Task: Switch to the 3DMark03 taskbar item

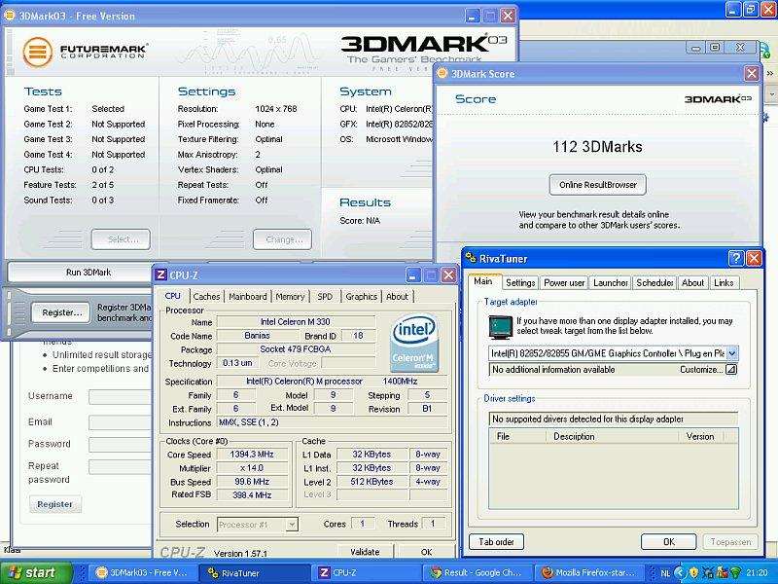Action: (142, 572)
